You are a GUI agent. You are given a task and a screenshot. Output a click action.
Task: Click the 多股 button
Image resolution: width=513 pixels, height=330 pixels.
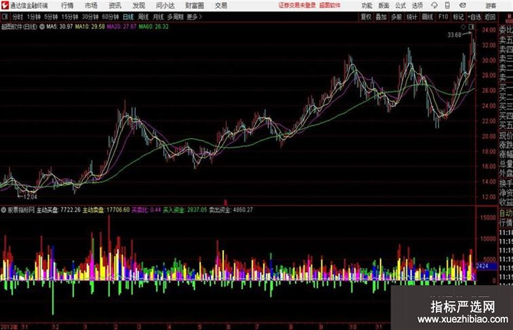pyautogui.click(x=396, y=17)
